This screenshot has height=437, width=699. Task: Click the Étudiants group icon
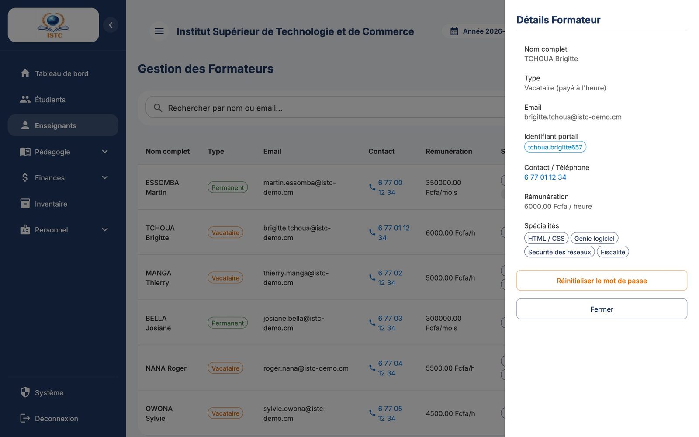coord(25,100)
